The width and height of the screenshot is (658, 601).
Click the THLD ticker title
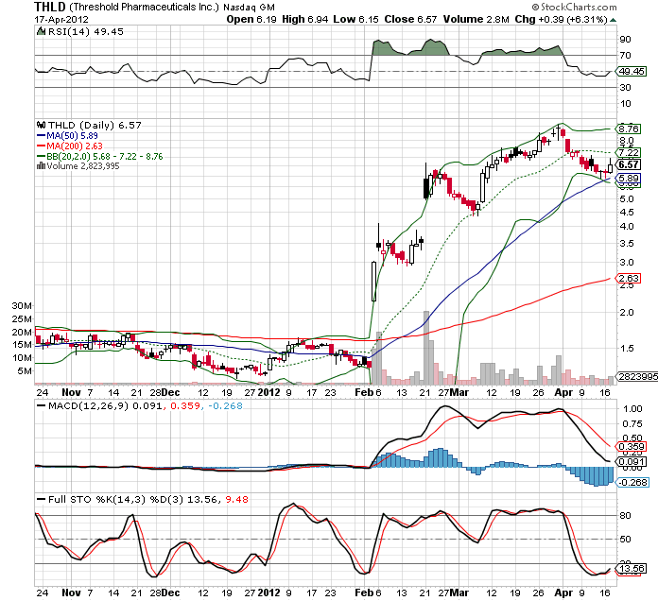pos(50,8)
